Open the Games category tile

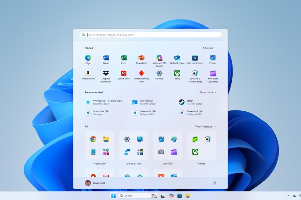201,146
